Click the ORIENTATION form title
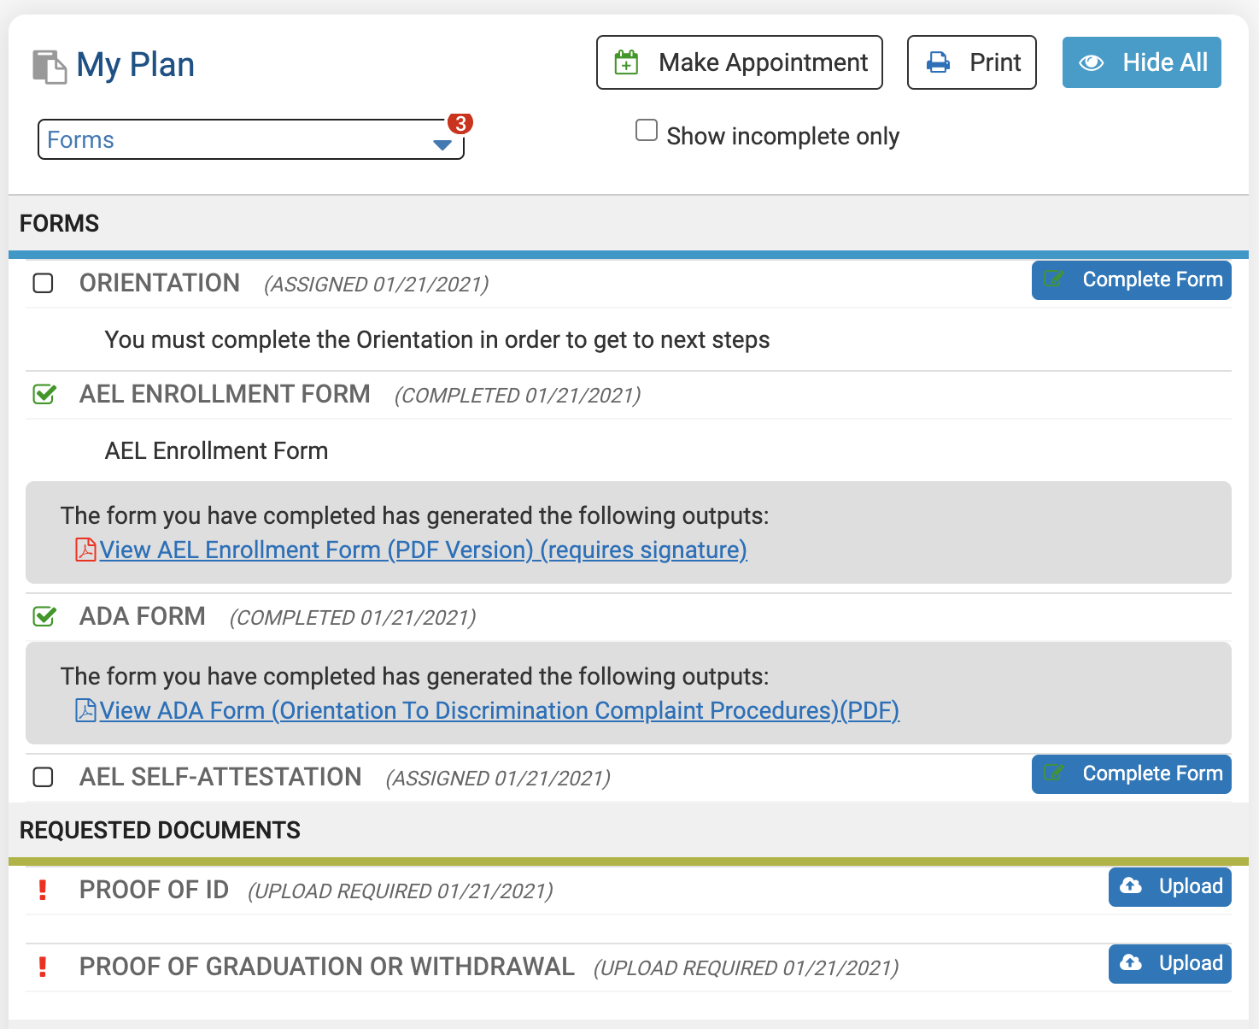Screen dimensions: 1259x1029 [160, 283]
